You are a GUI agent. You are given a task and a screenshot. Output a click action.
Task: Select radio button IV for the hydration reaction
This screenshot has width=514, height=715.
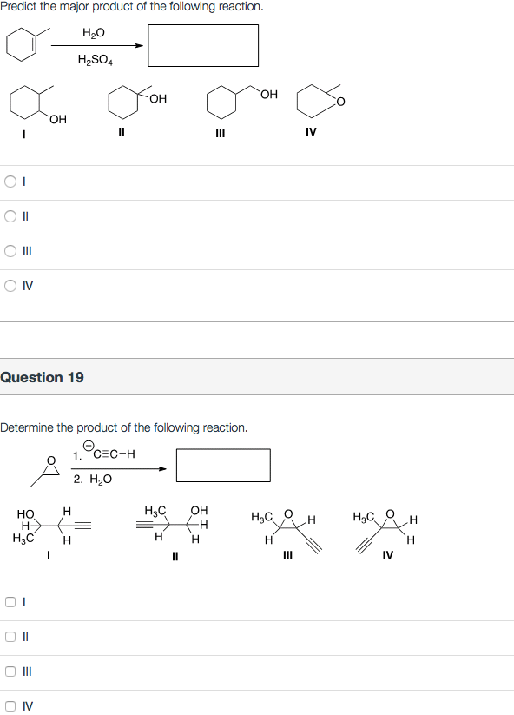[9, 285]
